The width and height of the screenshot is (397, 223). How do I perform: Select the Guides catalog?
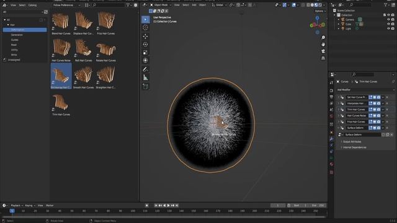15,40
